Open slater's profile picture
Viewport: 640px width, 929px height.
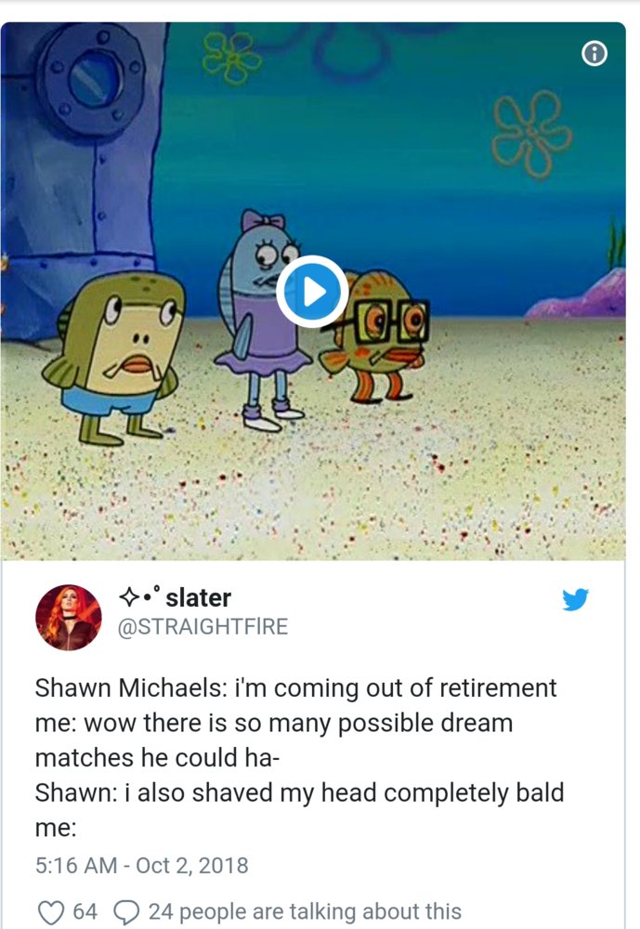click(69, 618)
